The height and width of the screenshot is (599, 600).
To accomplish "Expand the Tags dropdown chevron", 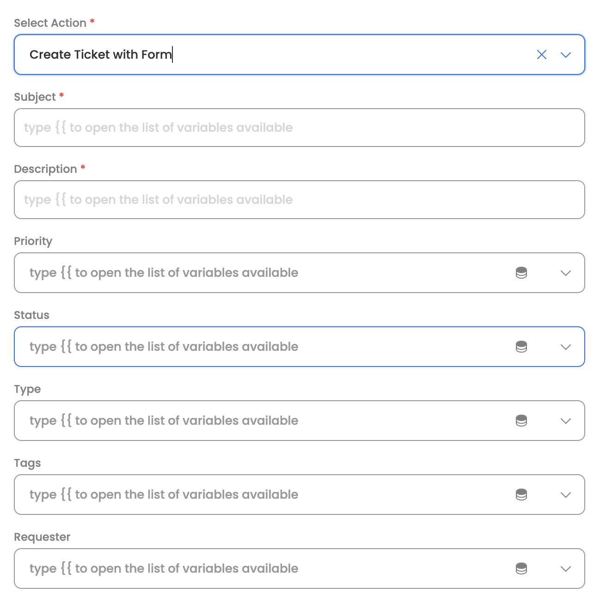I will pyautogui.click(x=565, y=495).
